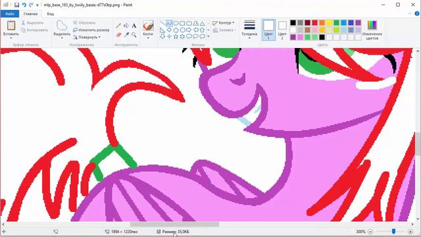Select the Color picker eyedropper tool
This screenshot has width=421, height=237.
[126, 35]
